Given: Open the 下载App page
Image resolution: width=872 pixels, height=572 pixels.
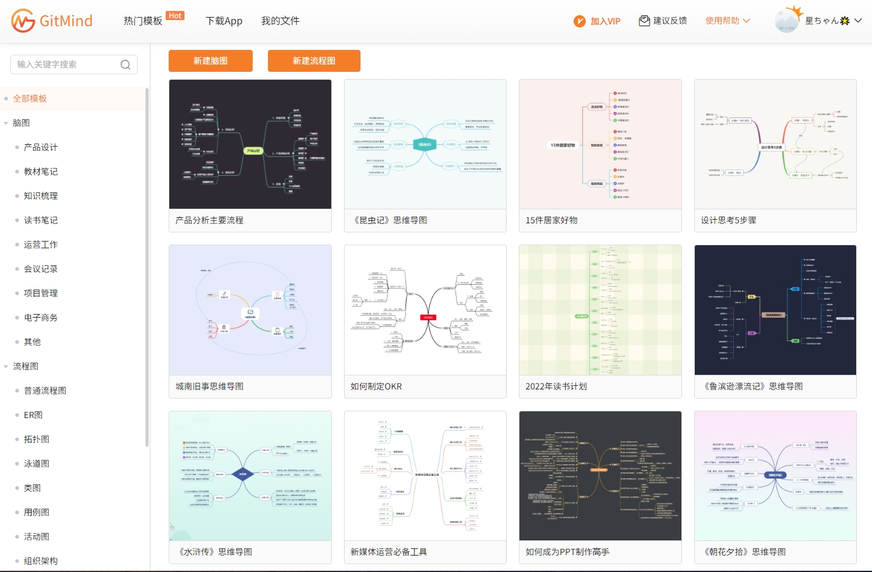Looking at the screenshot, I should [223, 20].
